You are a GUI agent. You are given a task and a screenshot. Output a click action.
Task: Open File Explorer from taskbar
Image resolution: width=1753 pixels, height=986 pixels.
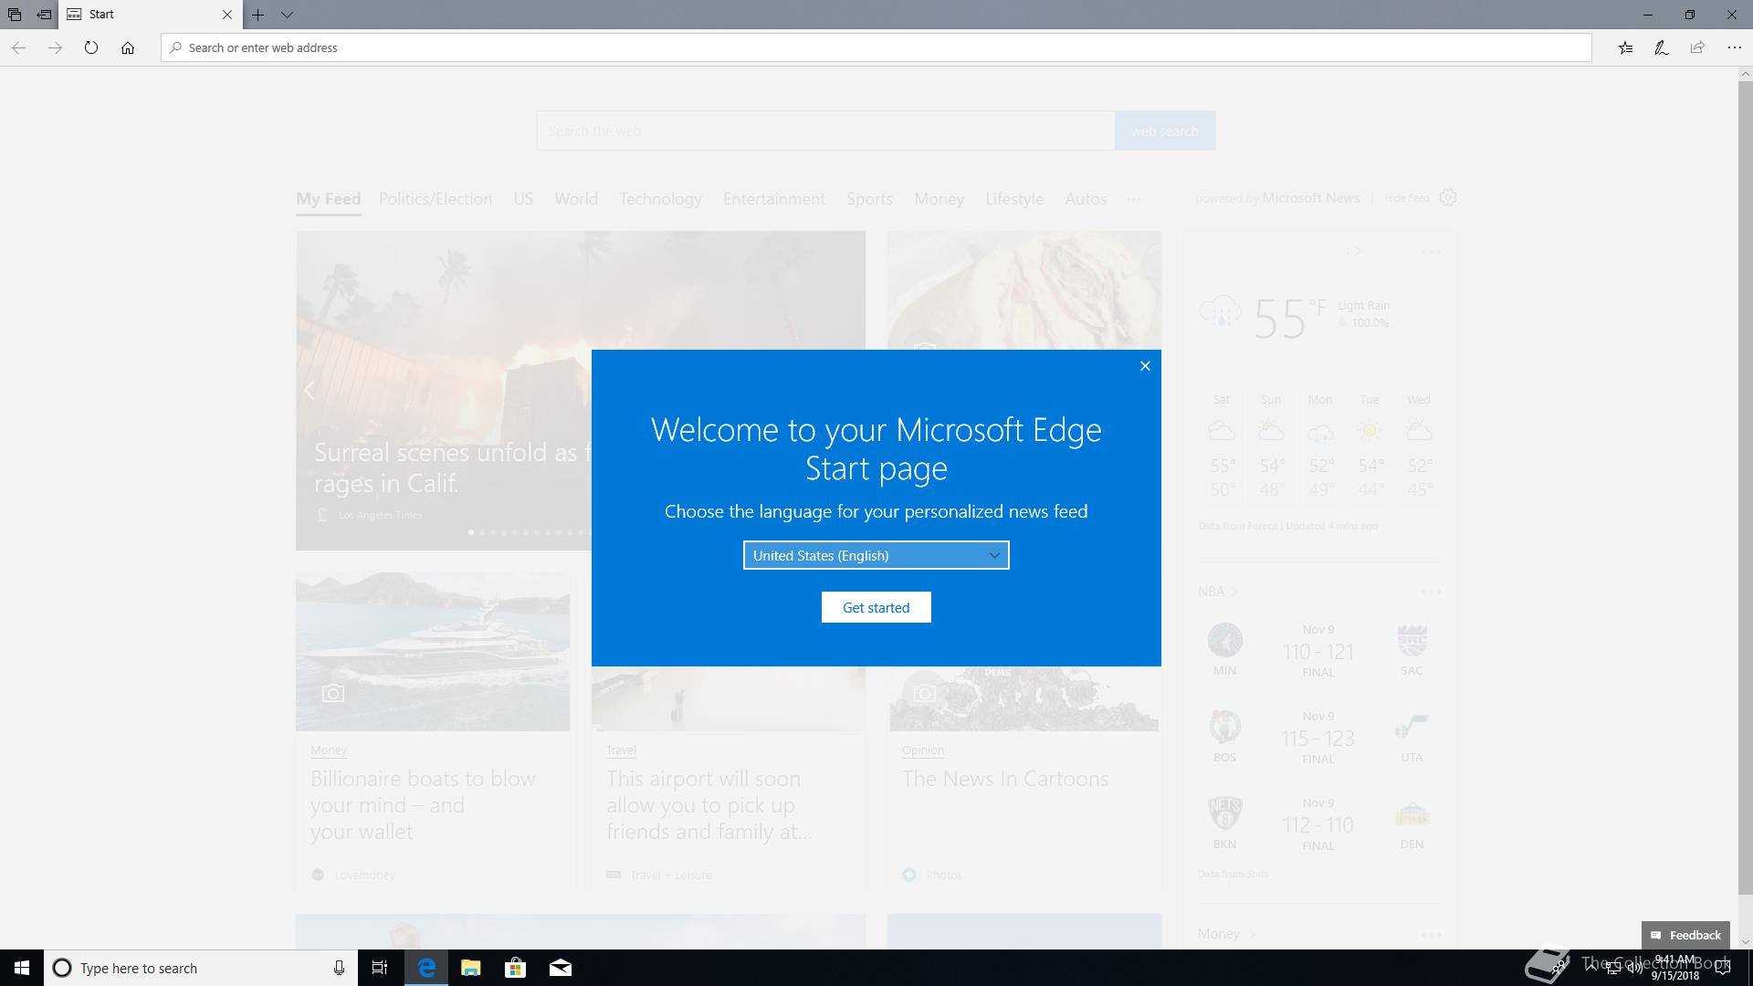471,968
